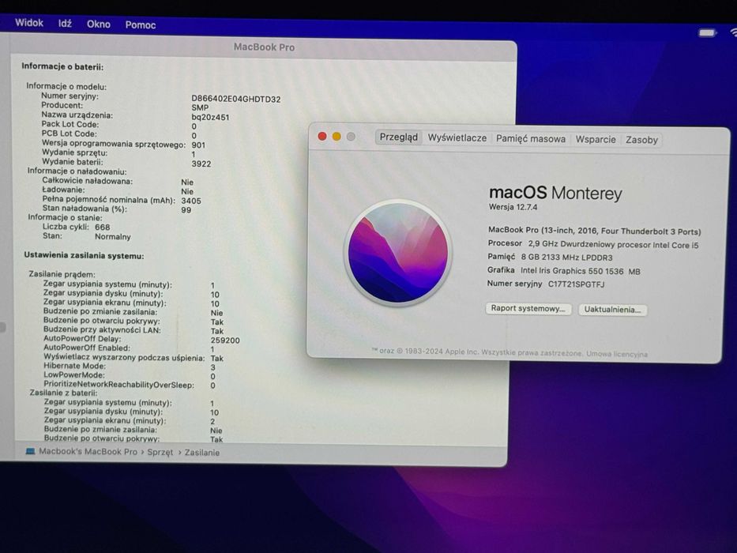Screen dimensions: 737x553
Task: Click the MacBook Pro window title
Action: pos(264,47)
